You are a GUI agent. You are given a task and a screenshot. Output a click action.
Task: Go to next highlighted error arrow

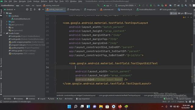(191, 17)
